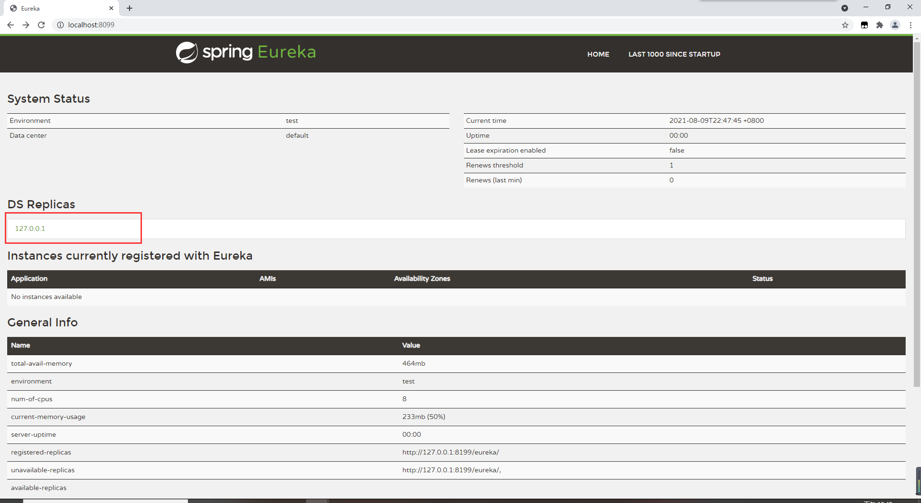The image size is (921, 503).
Task: Open the Chrome three-dot menu
Action: (910, 25)
